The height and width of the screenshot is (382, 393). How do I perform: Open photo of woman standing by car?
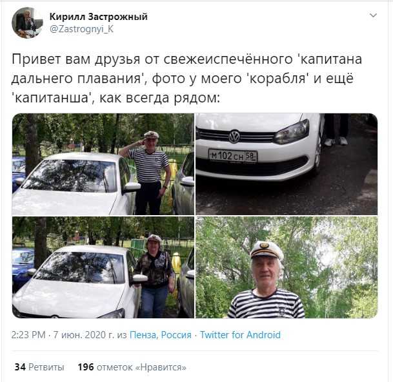[103, 267]
